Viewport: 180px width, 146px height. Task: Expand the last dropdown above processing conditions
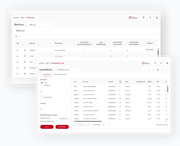click(54, 112)
